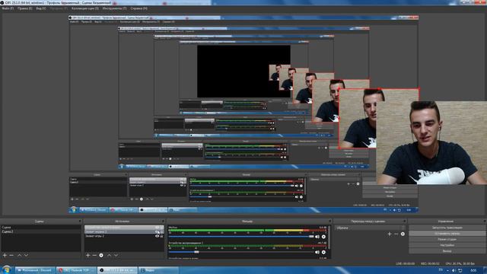Open the system volume tray icon

coord(454,271)
